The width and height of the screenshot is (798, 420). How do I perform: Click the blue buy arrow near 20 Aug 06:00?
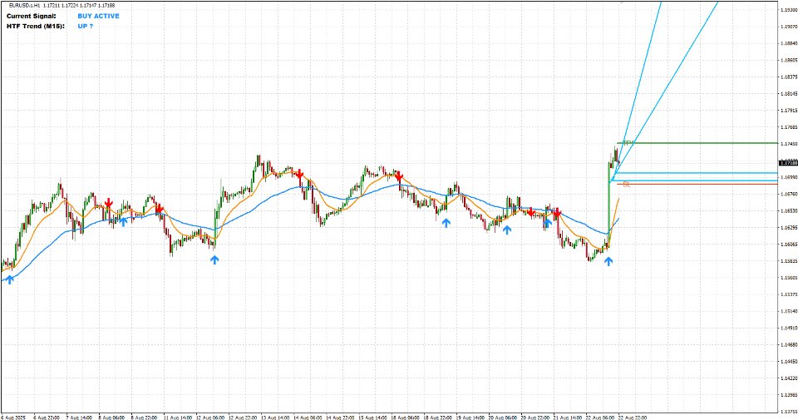[507, 230]
